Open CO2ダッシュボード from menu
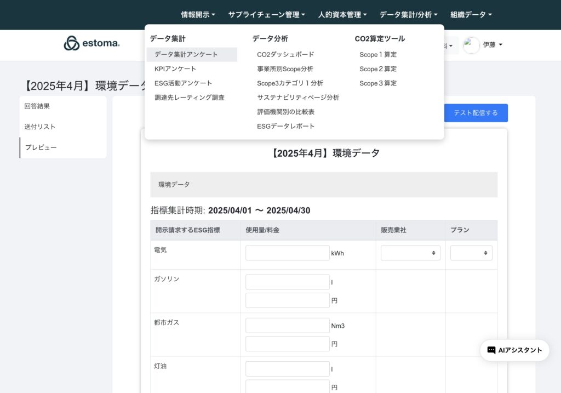 click(x=285, y=54)
